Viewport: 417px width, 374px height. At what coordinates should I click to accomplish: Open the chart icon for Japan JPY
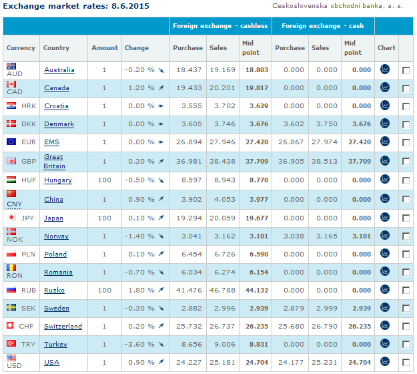385,218
